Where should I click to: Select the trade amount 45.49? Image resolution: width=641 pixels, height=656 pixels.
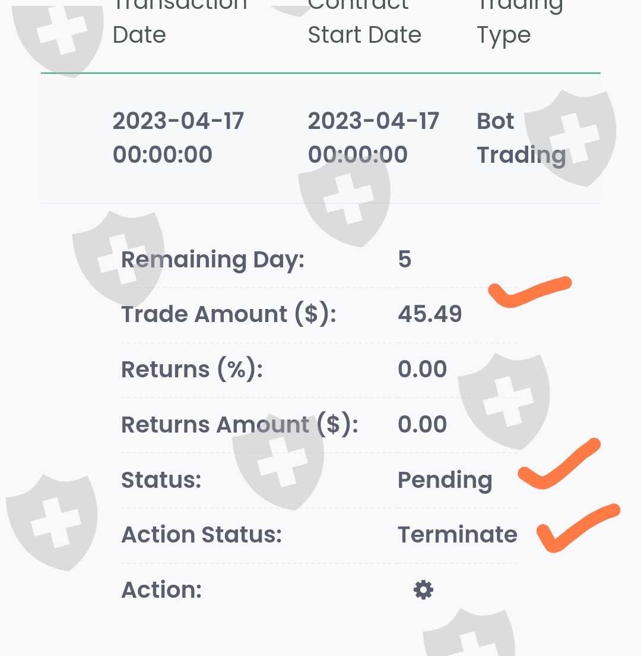point(430,314)
